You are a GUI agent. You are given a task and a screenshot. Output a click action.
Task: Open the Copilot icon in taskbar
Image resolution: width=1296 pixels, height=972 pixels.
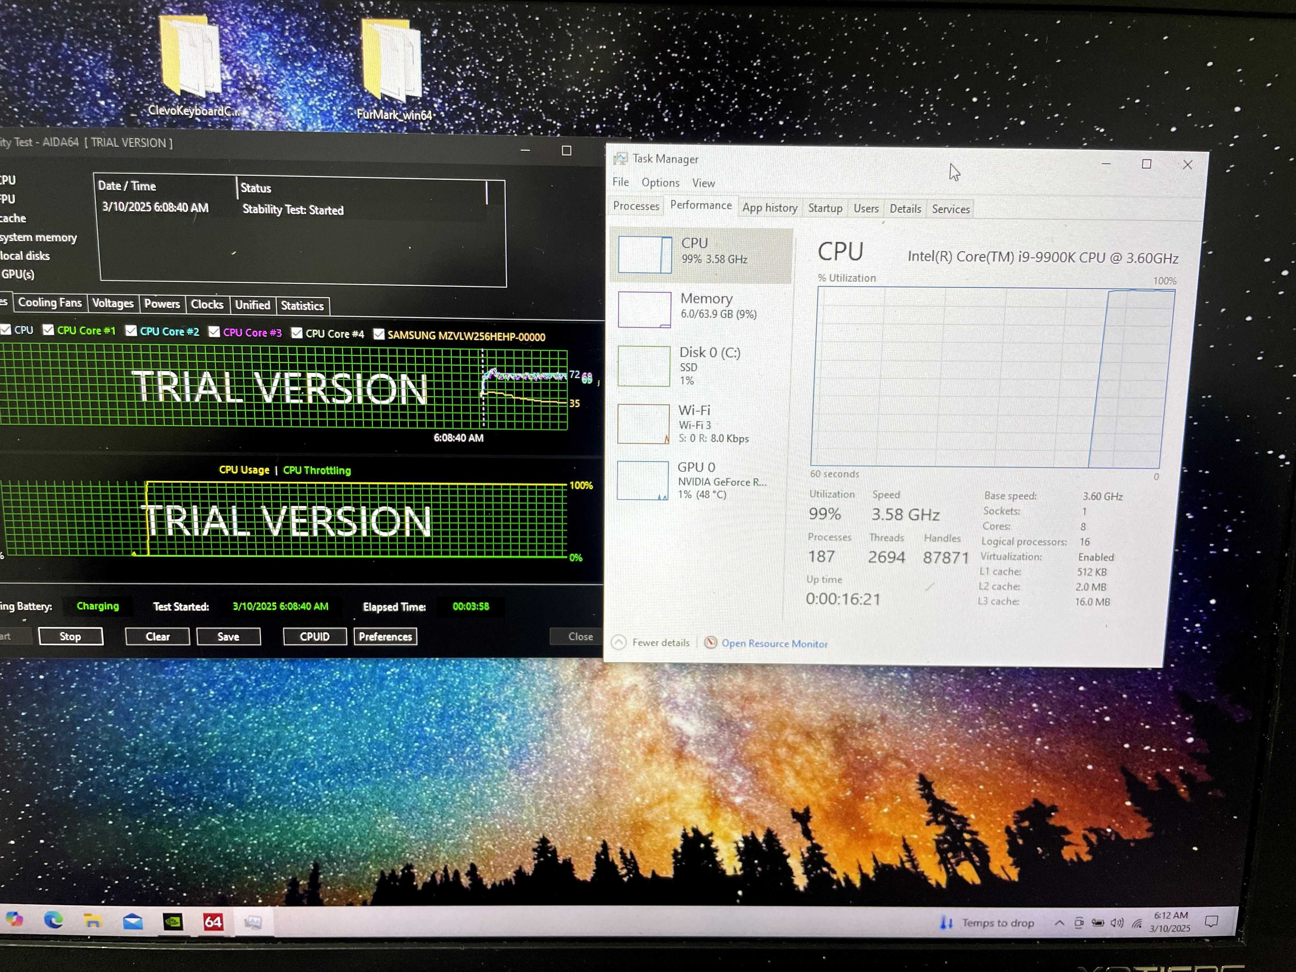pos(14,920)
